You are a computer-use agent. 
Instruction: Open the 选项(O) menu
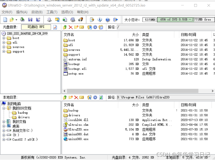coord(67,12)
